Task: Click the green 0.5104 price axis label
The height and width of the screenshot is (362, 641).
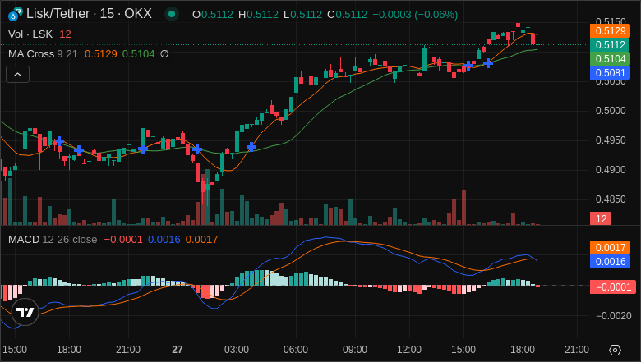Action: pyautogui.click(x=610, y=59)
